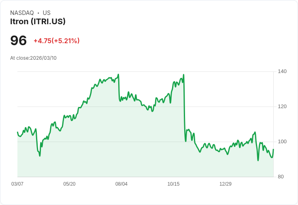This screenshot has width=298, height=205.
Task: Click the chart line's dip after 03/07
Action: pyautogui.click(x=40, y=156)
